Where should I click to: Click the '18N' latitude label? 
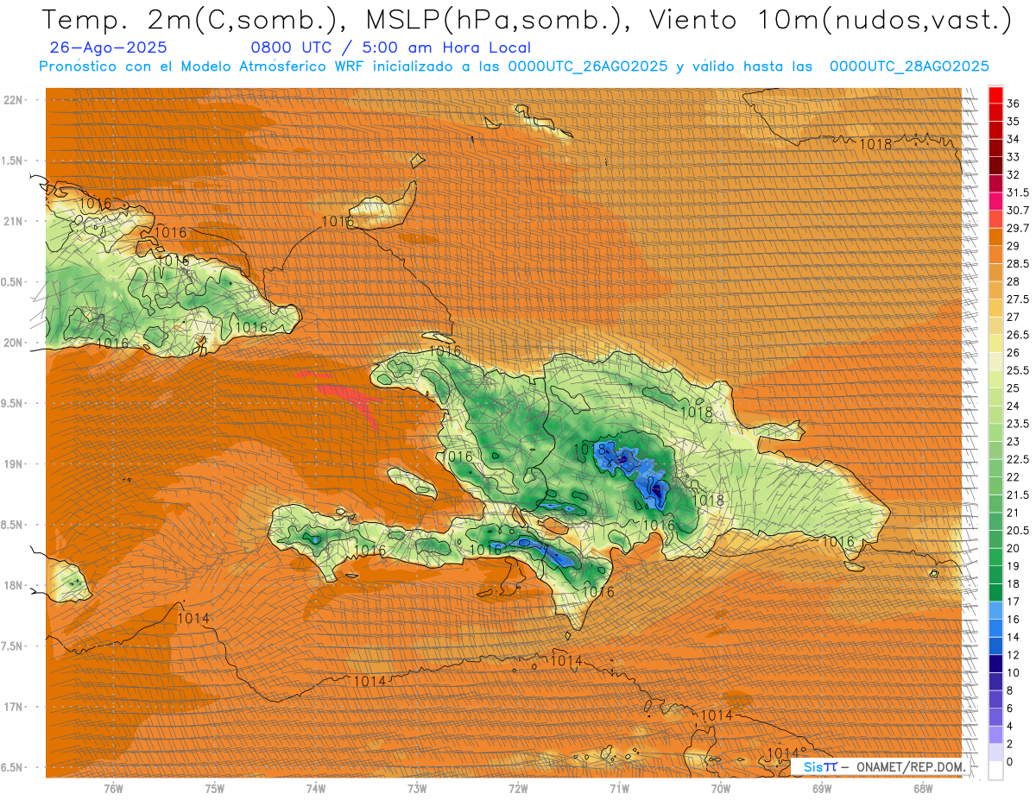tap(13, 585)
